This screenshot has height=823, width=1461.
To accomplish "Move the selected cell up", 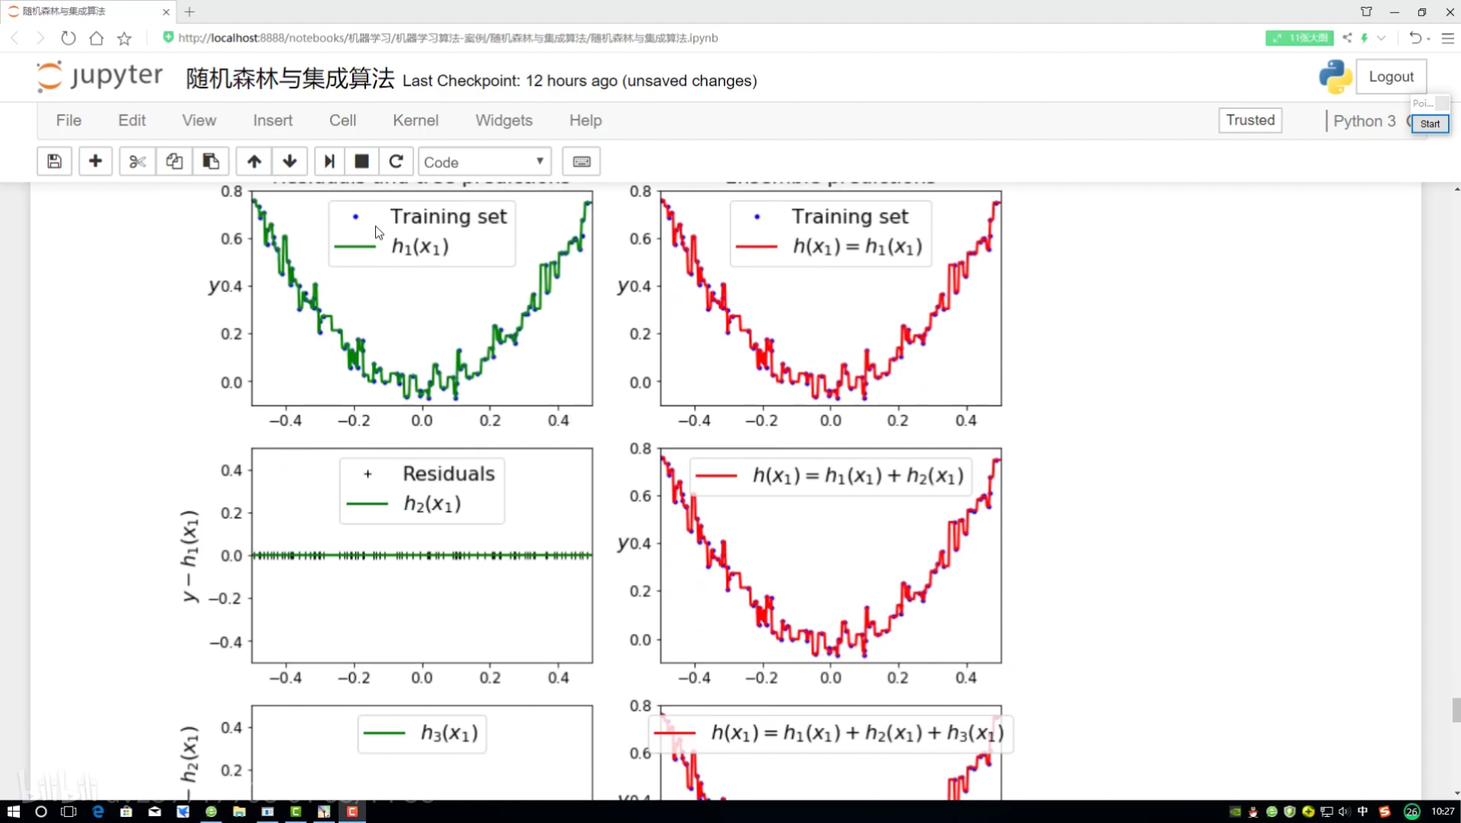I will 254,162.
